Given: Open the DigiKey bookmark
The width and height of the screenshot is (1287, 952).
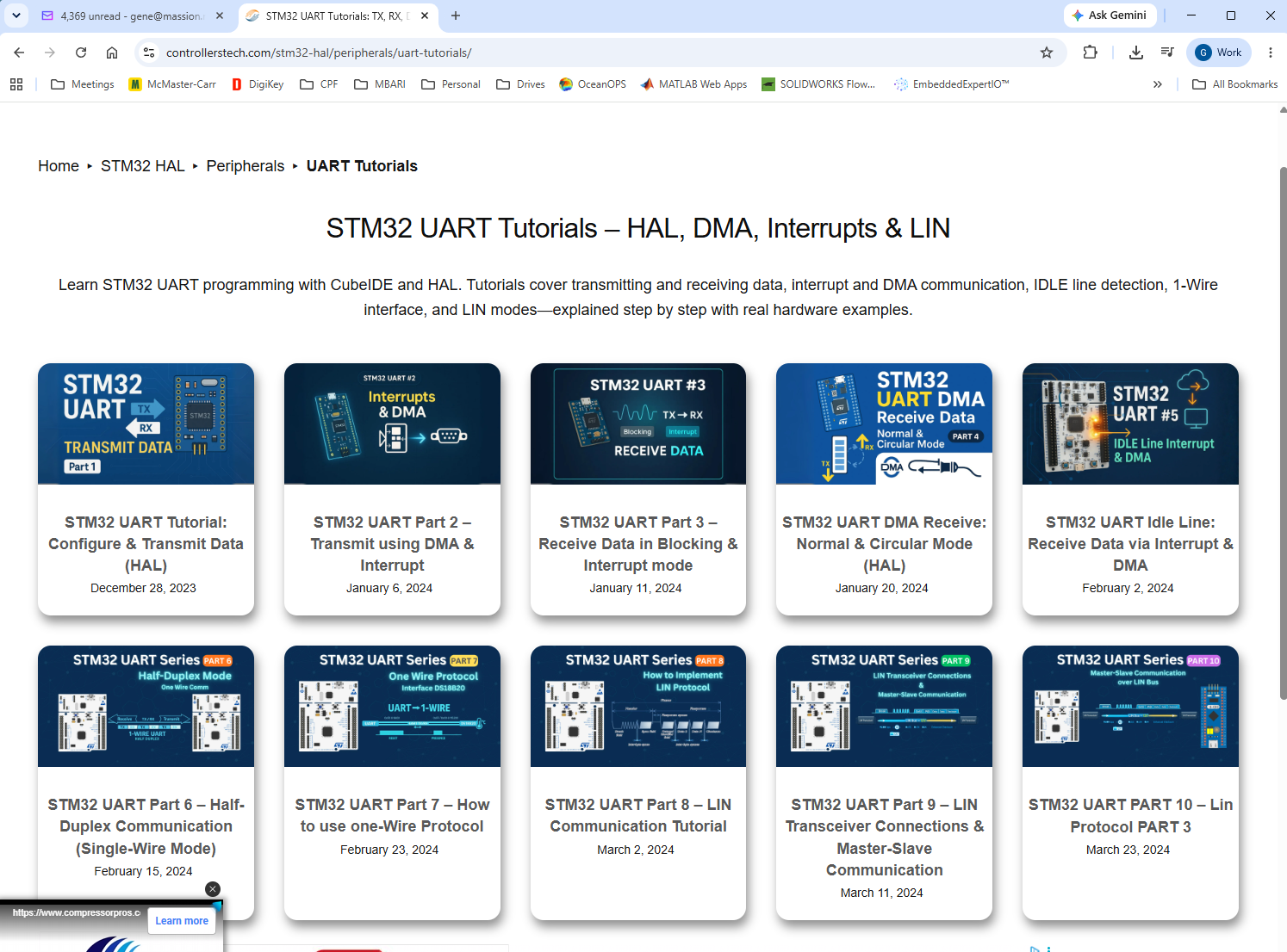Looking at the screenshot, I should point(258,84).
